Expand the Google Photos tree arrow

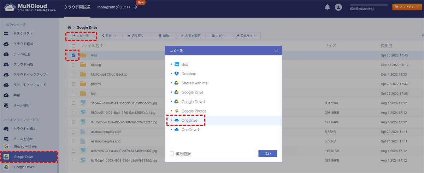tap(171, 111)
